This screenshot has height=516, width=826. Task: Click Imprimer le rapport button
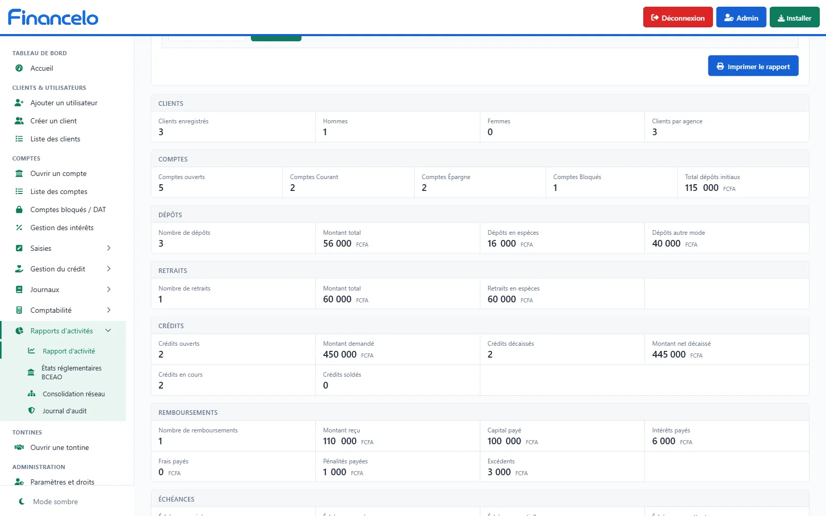(x=753, y=66)
